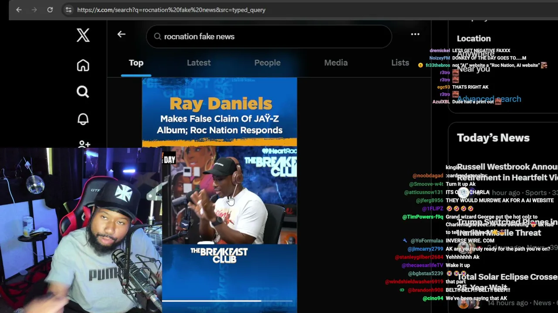
Task: Open the X logo home link
Action: pos(83,35)
